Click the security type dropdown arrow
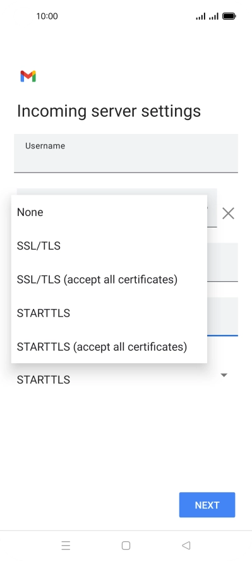This screenshot has height=561, width=252. 224,375
